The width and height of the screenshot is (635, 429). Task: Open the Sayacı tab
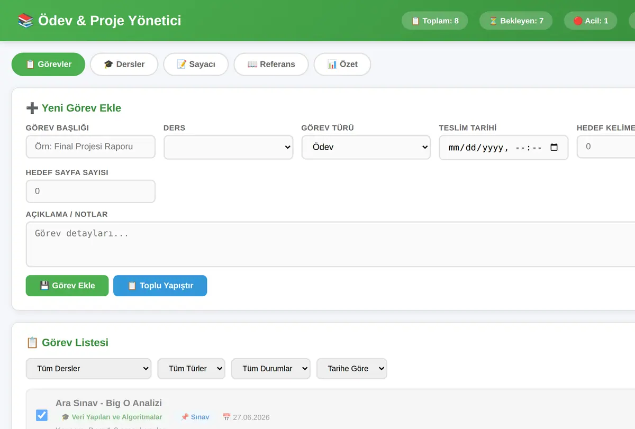point(196,64)
